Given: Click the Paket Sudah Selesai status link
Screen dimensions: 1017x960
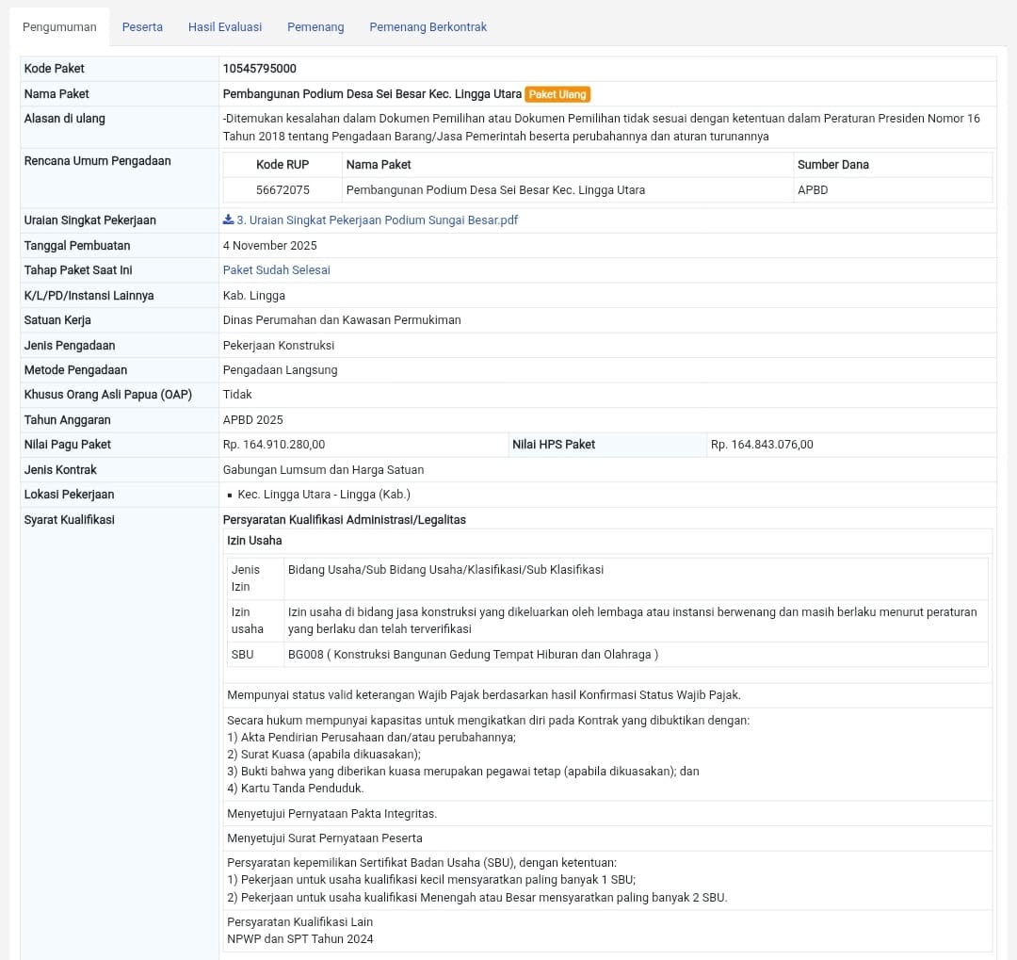Looking at the screenshot, I should pos(276,270).
